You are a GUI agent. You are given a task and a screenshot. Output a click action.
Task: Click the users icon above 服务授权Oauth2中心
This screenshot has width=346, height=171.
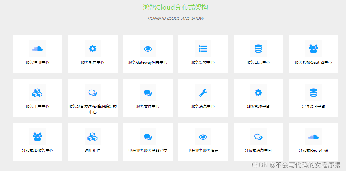(x=313, y=49)
